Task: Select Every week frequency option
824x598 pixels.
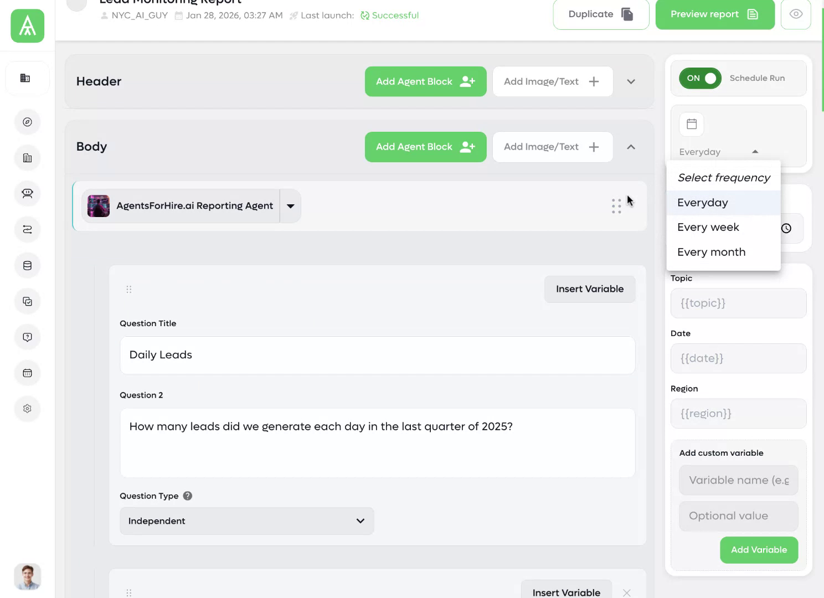Action: (723, 228)
